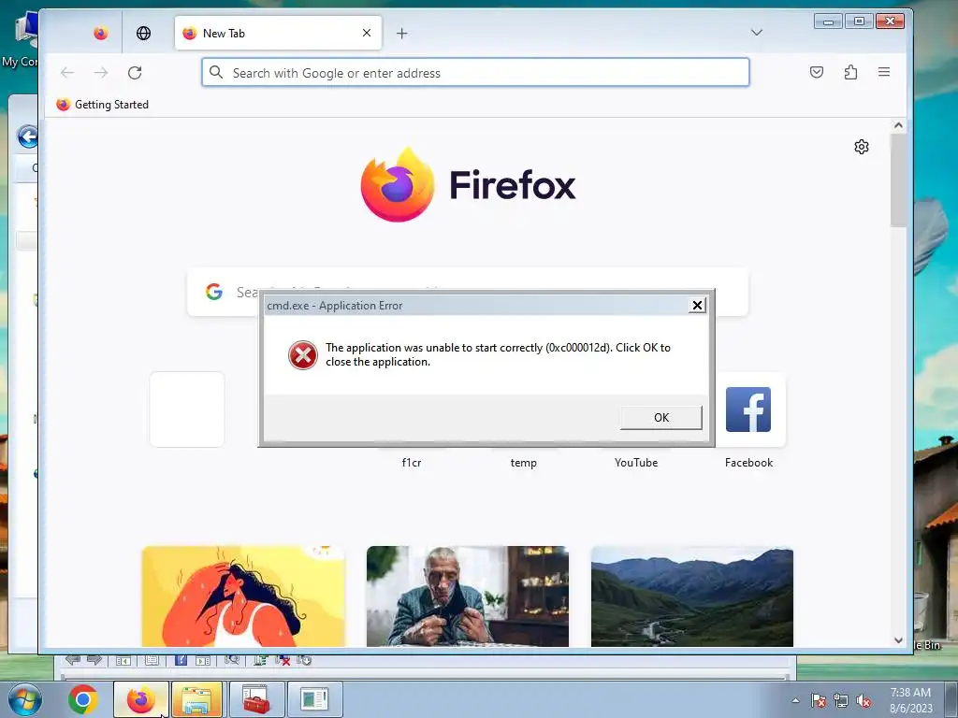Click the page scrollbar up arrow
Screen dimensions: 958x718
point(898,126)
